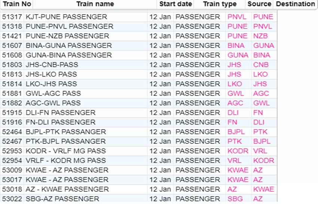Select train number 51318 cell
This screenshot has height=206, width=318.
(12, 27)
